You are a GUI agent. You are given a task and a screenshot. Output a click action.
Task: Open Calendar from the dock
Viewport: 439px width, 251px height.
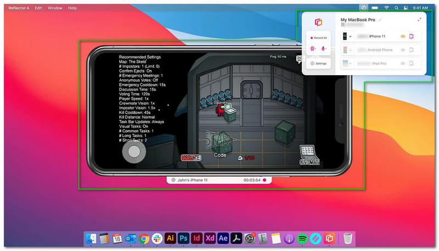tap(117, 239)
